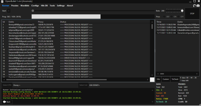The height and width of the screenshot is (106, 201).
Task: Click the Hits: 4 statistic
Action: 159,90
